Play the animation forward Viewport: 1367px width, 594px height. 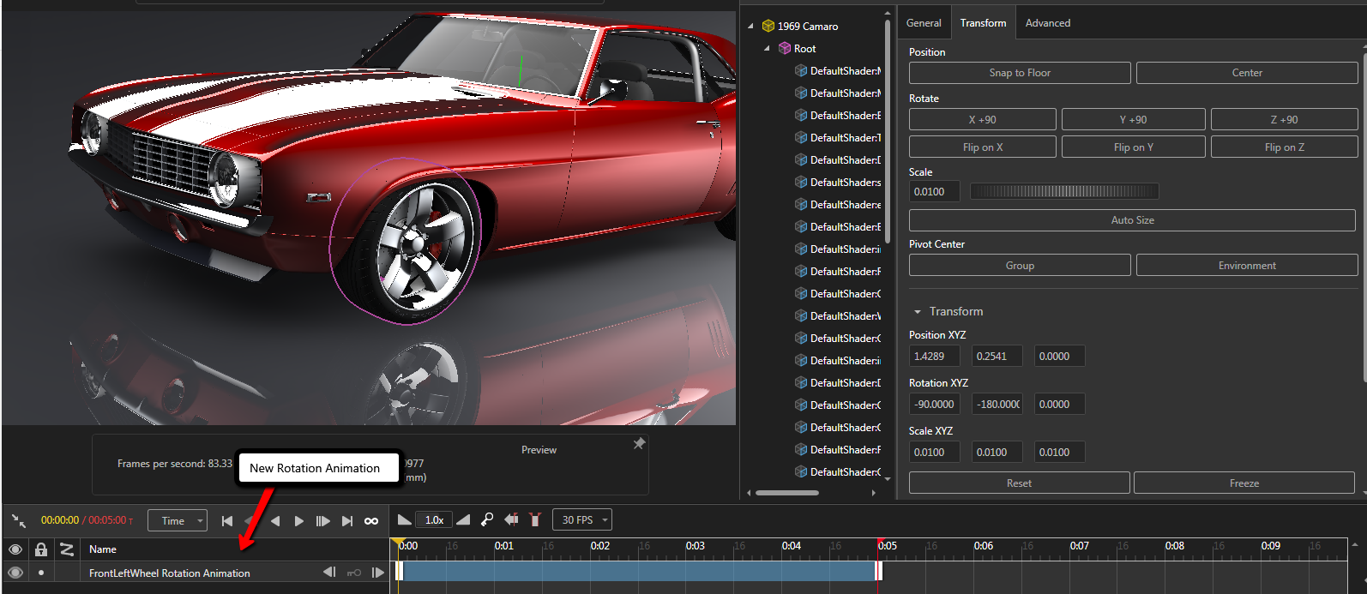click(x=299, y=520)
